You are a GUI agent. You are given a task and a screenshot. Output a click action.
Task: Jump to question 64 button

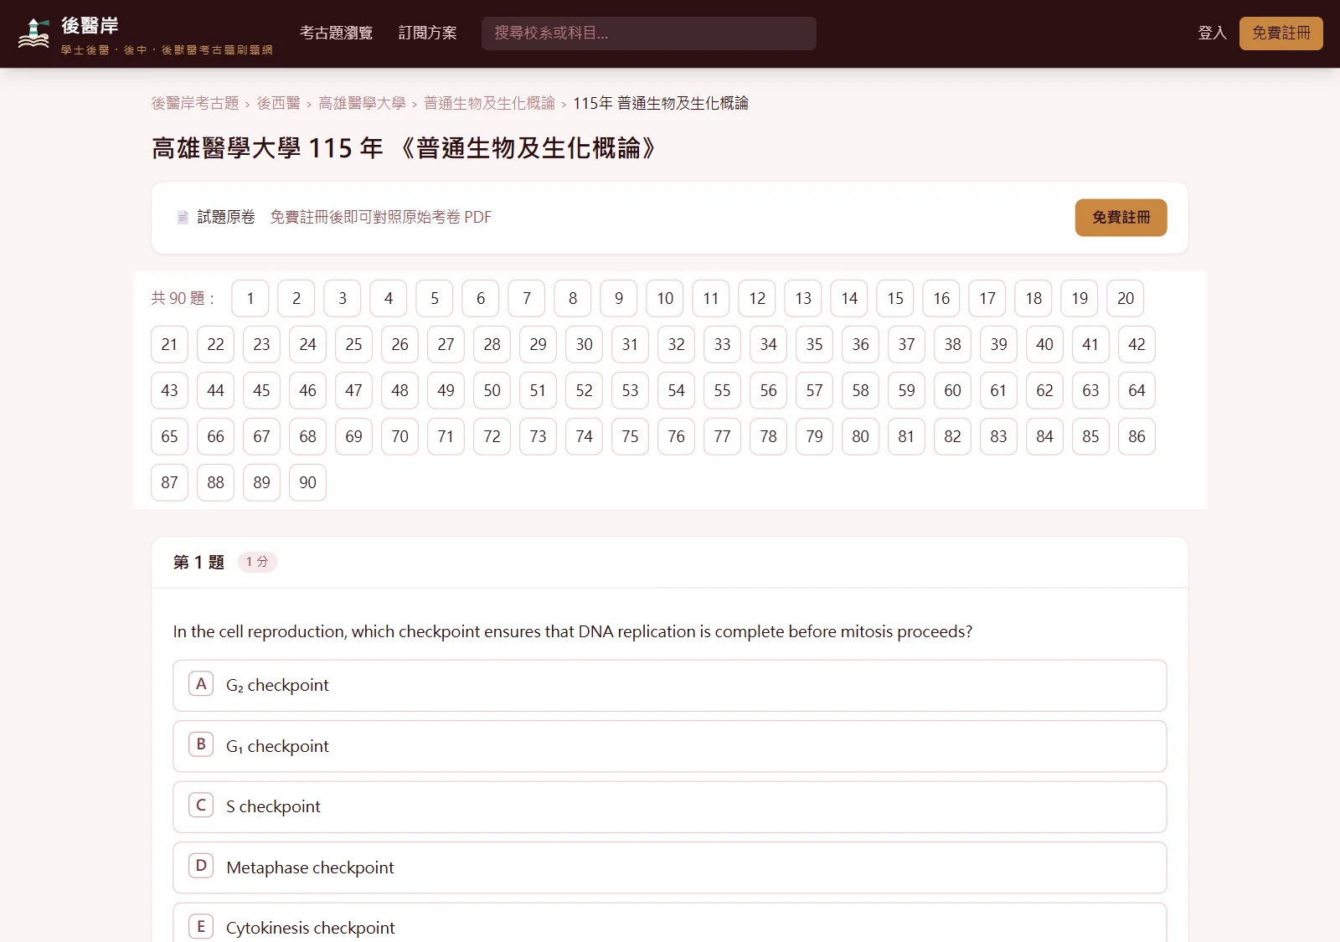tap(1136, 390)
